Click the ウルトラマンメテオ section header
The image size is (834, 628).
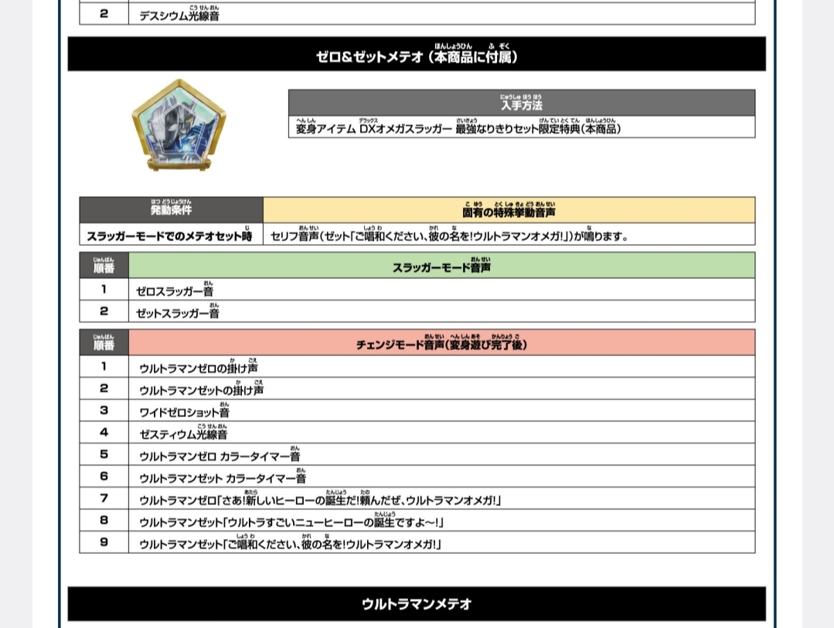417,604
